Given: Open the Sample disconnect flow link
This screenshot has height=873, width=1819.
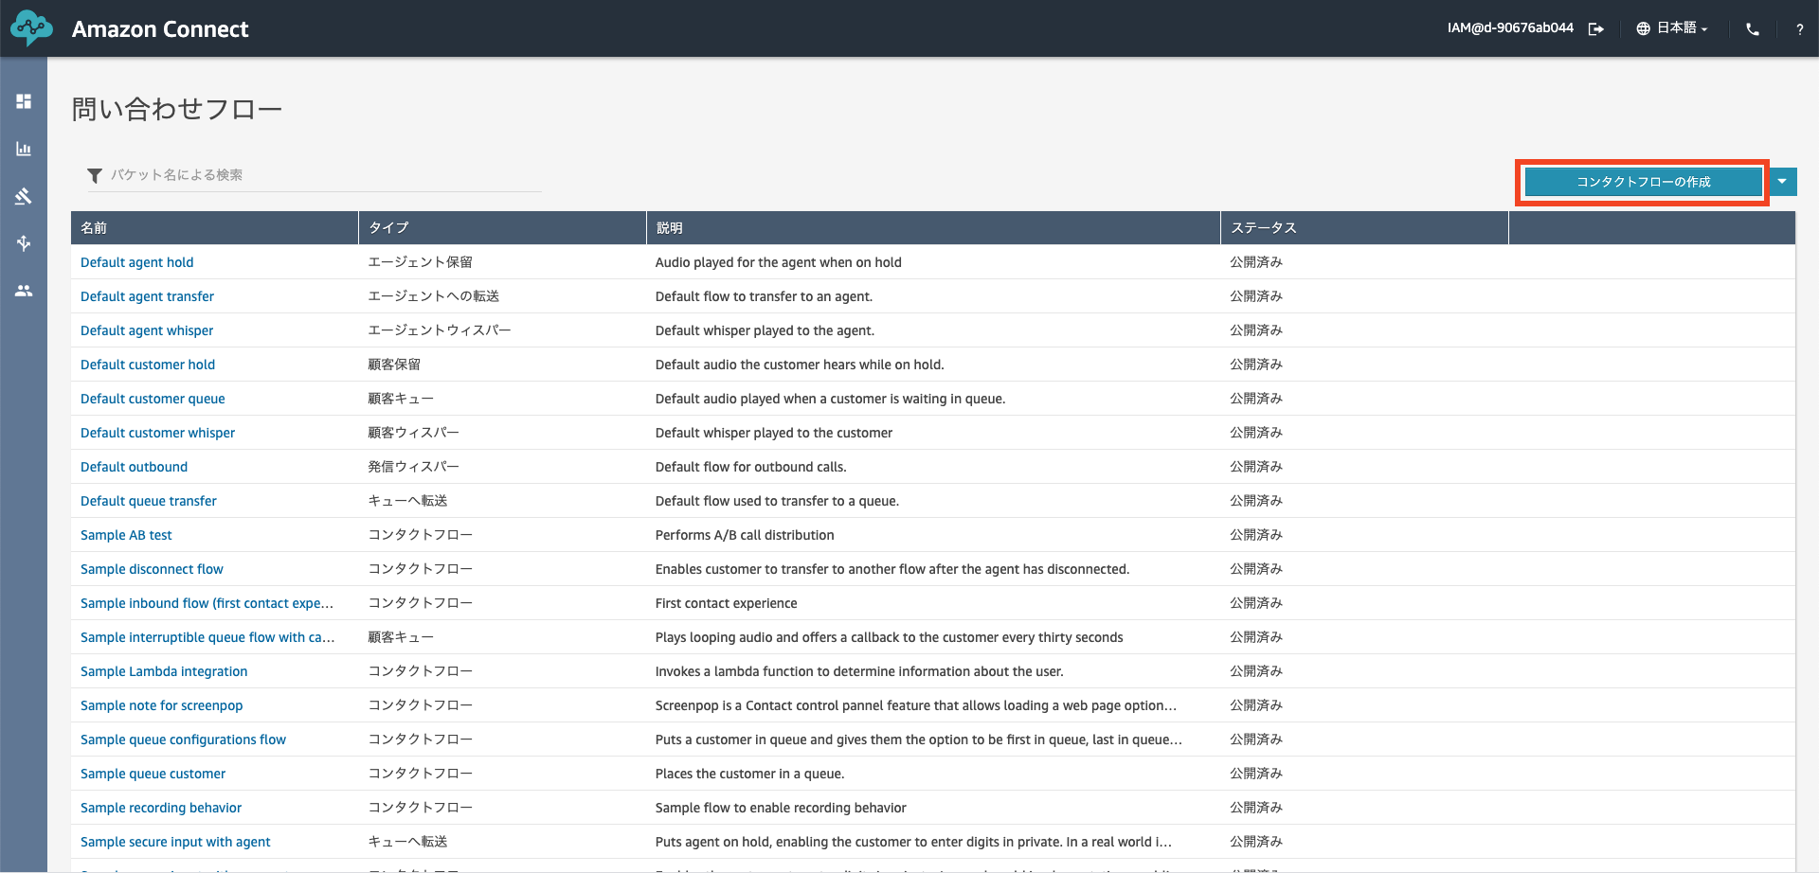Looking at the screenshot, I should click(152, 569).
